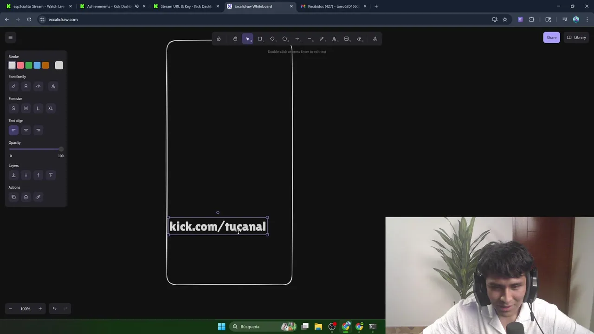Image resolution: width=594 pixels, height=334 pixels.
Task: Open the more fonts picker
Action: point(53,86)
